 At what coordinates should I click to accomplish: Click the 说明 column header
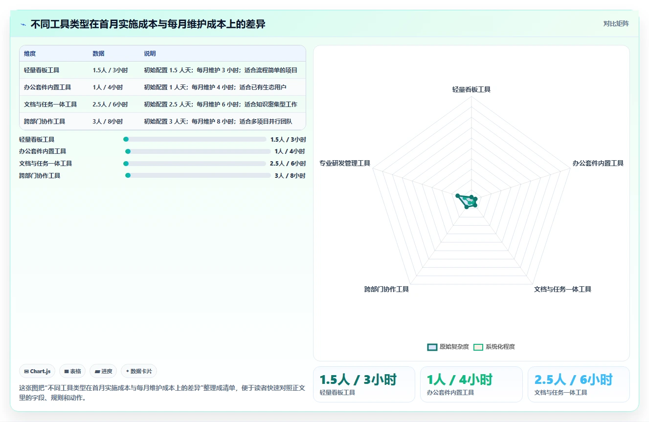pos(150,54)
